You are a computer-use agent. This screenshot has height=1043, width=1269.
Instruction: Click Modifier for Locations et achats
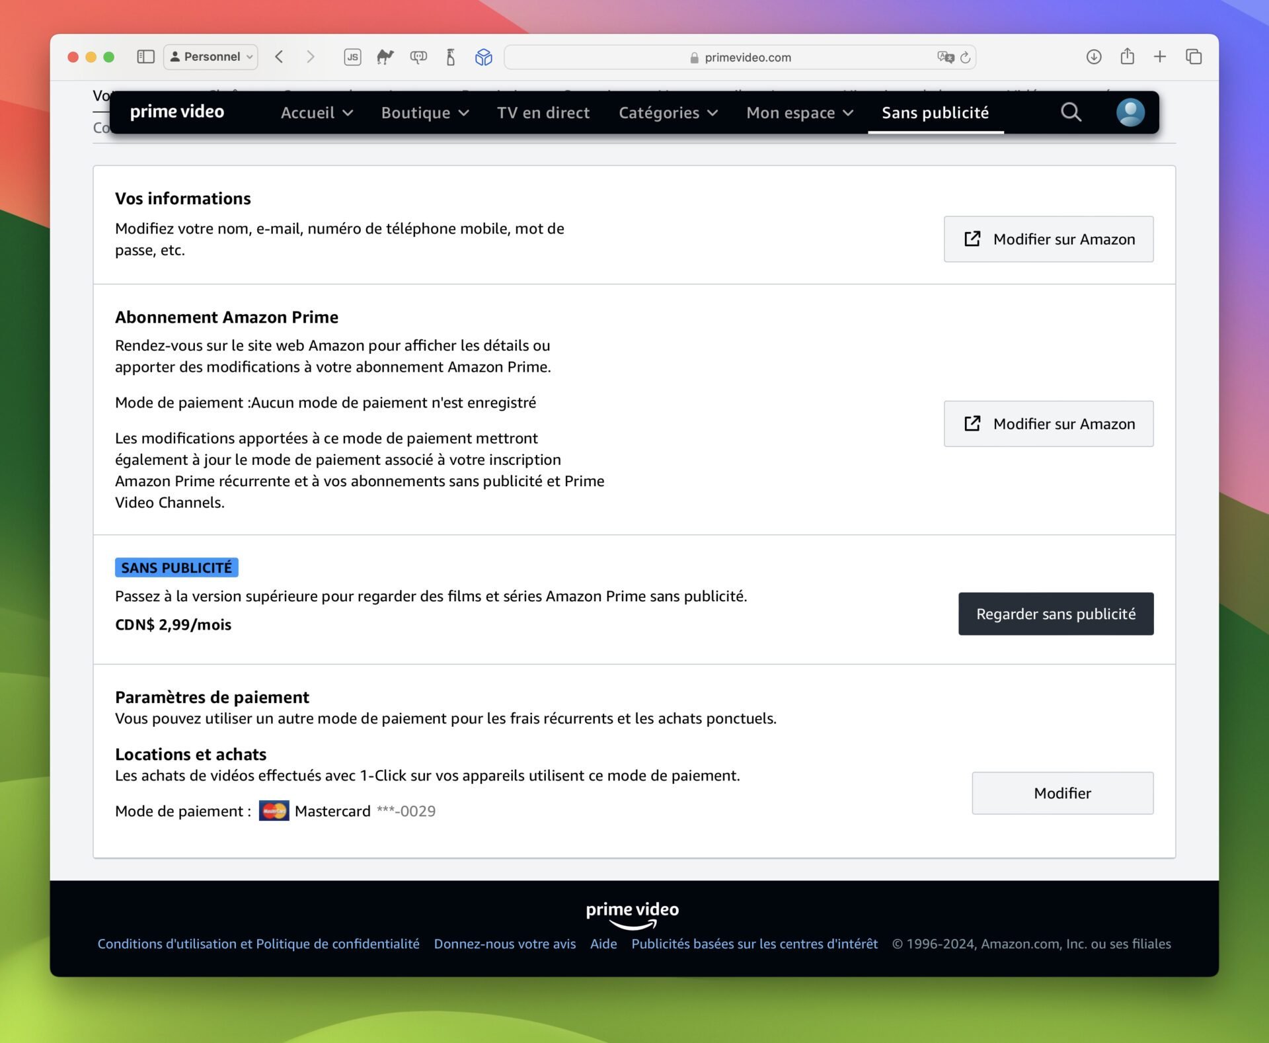pyautogui.click(x=1062, y=793)
